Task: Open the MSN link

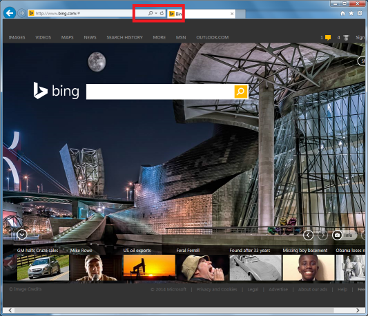Action: [181, 37]
